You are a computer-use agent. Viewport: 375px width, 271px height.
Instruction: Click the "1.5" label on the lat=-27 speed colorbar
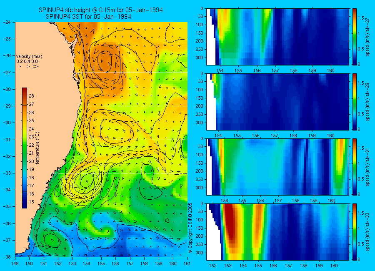361,18
